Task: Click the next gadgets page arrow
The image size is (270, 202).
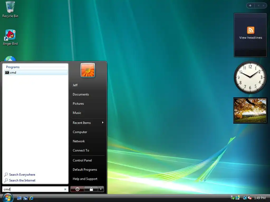Action: pos(263,6)
